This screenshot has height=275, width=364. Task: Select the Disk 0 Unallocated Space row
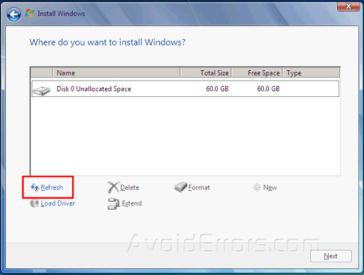185,89
